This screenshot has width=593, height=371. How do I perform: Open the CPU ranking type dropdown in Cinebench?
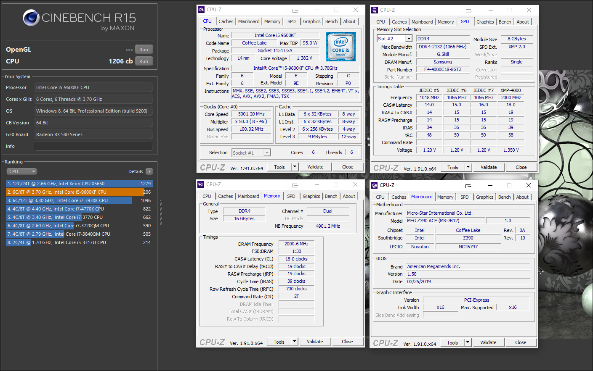click(22, 171)
